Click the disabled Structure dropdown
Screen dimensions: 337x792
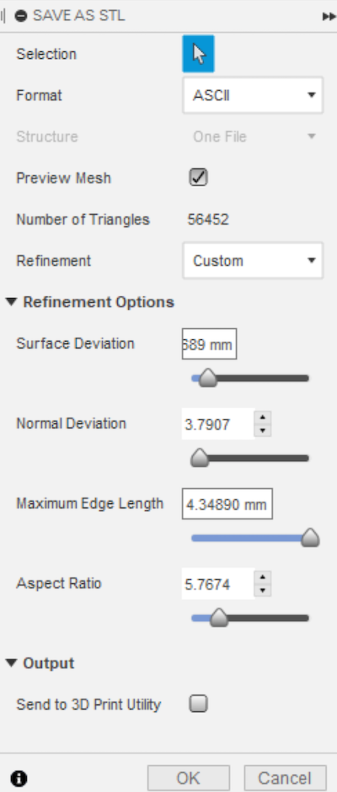pos(253,136)
